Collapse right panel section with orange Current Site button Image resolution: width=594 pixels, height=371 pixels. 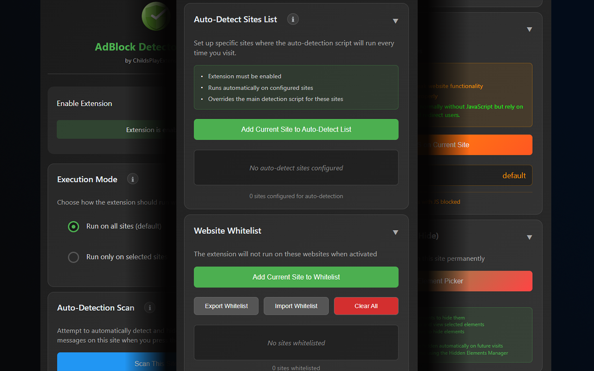coord(529,29)
